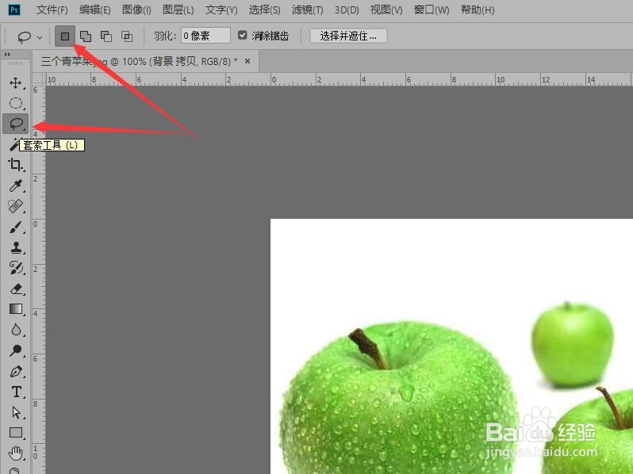Choose Subtract from Selection mode

pos(106,36)
